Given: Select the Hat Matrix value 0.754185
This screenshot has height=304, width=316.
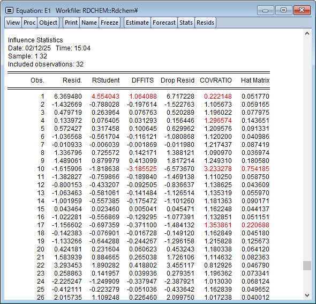Looking at the screenshot, I should click(255, 169).
